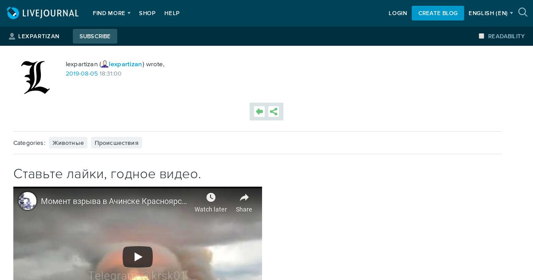The image size is (533, 280).
Task: Open the green share icon
Action: tap(274, 112)
